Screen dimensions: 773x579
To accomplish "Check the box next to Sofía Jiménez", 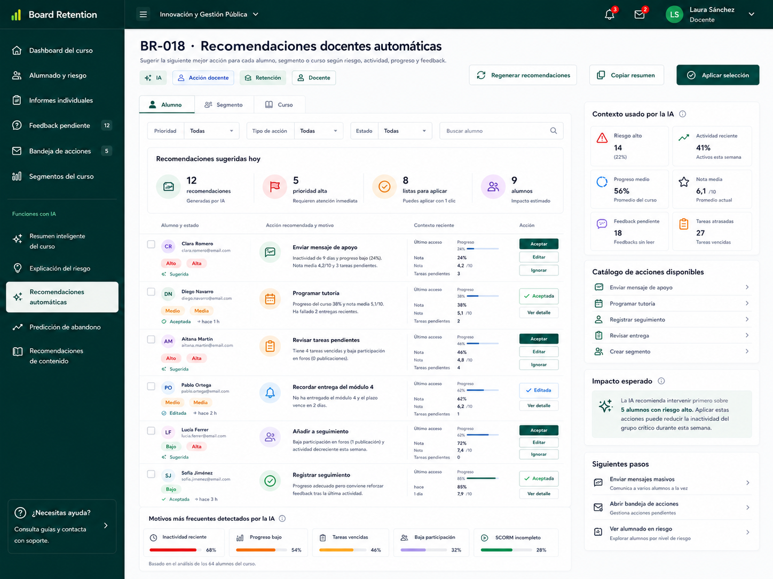I will pos(151,474).
